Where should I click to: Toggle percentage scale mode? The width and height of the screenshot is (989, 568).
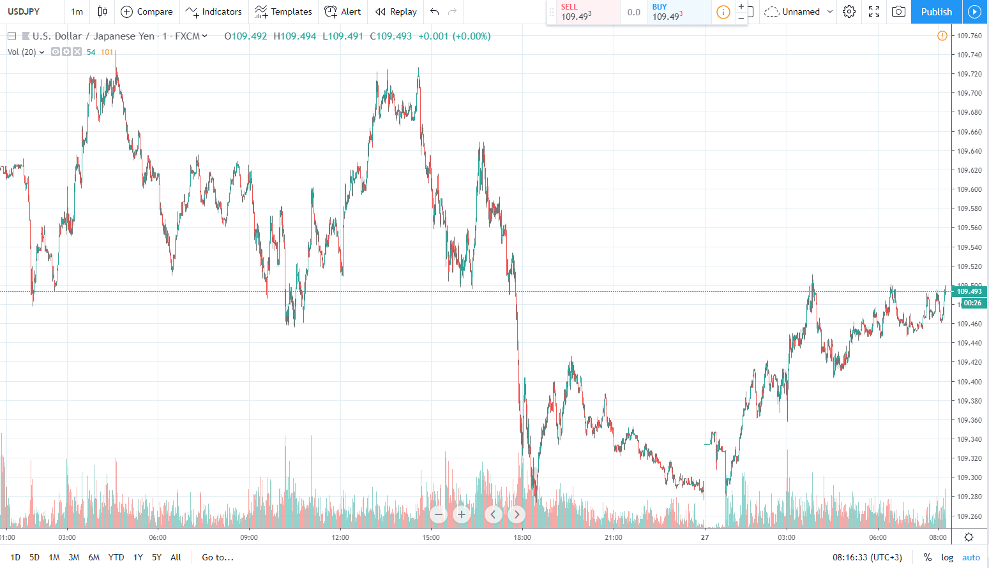click(928, 557)
